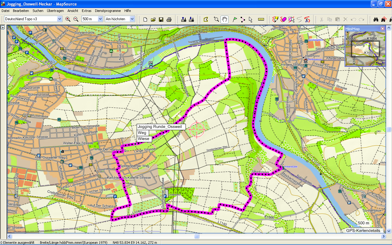Open the Dienstprogramme menu
392x245 pixels.
click(x=108, y=11)
